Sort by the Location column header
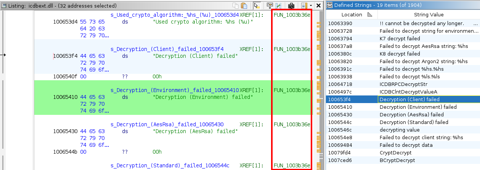Screen dimensions: 480x170 click(352, 14)
